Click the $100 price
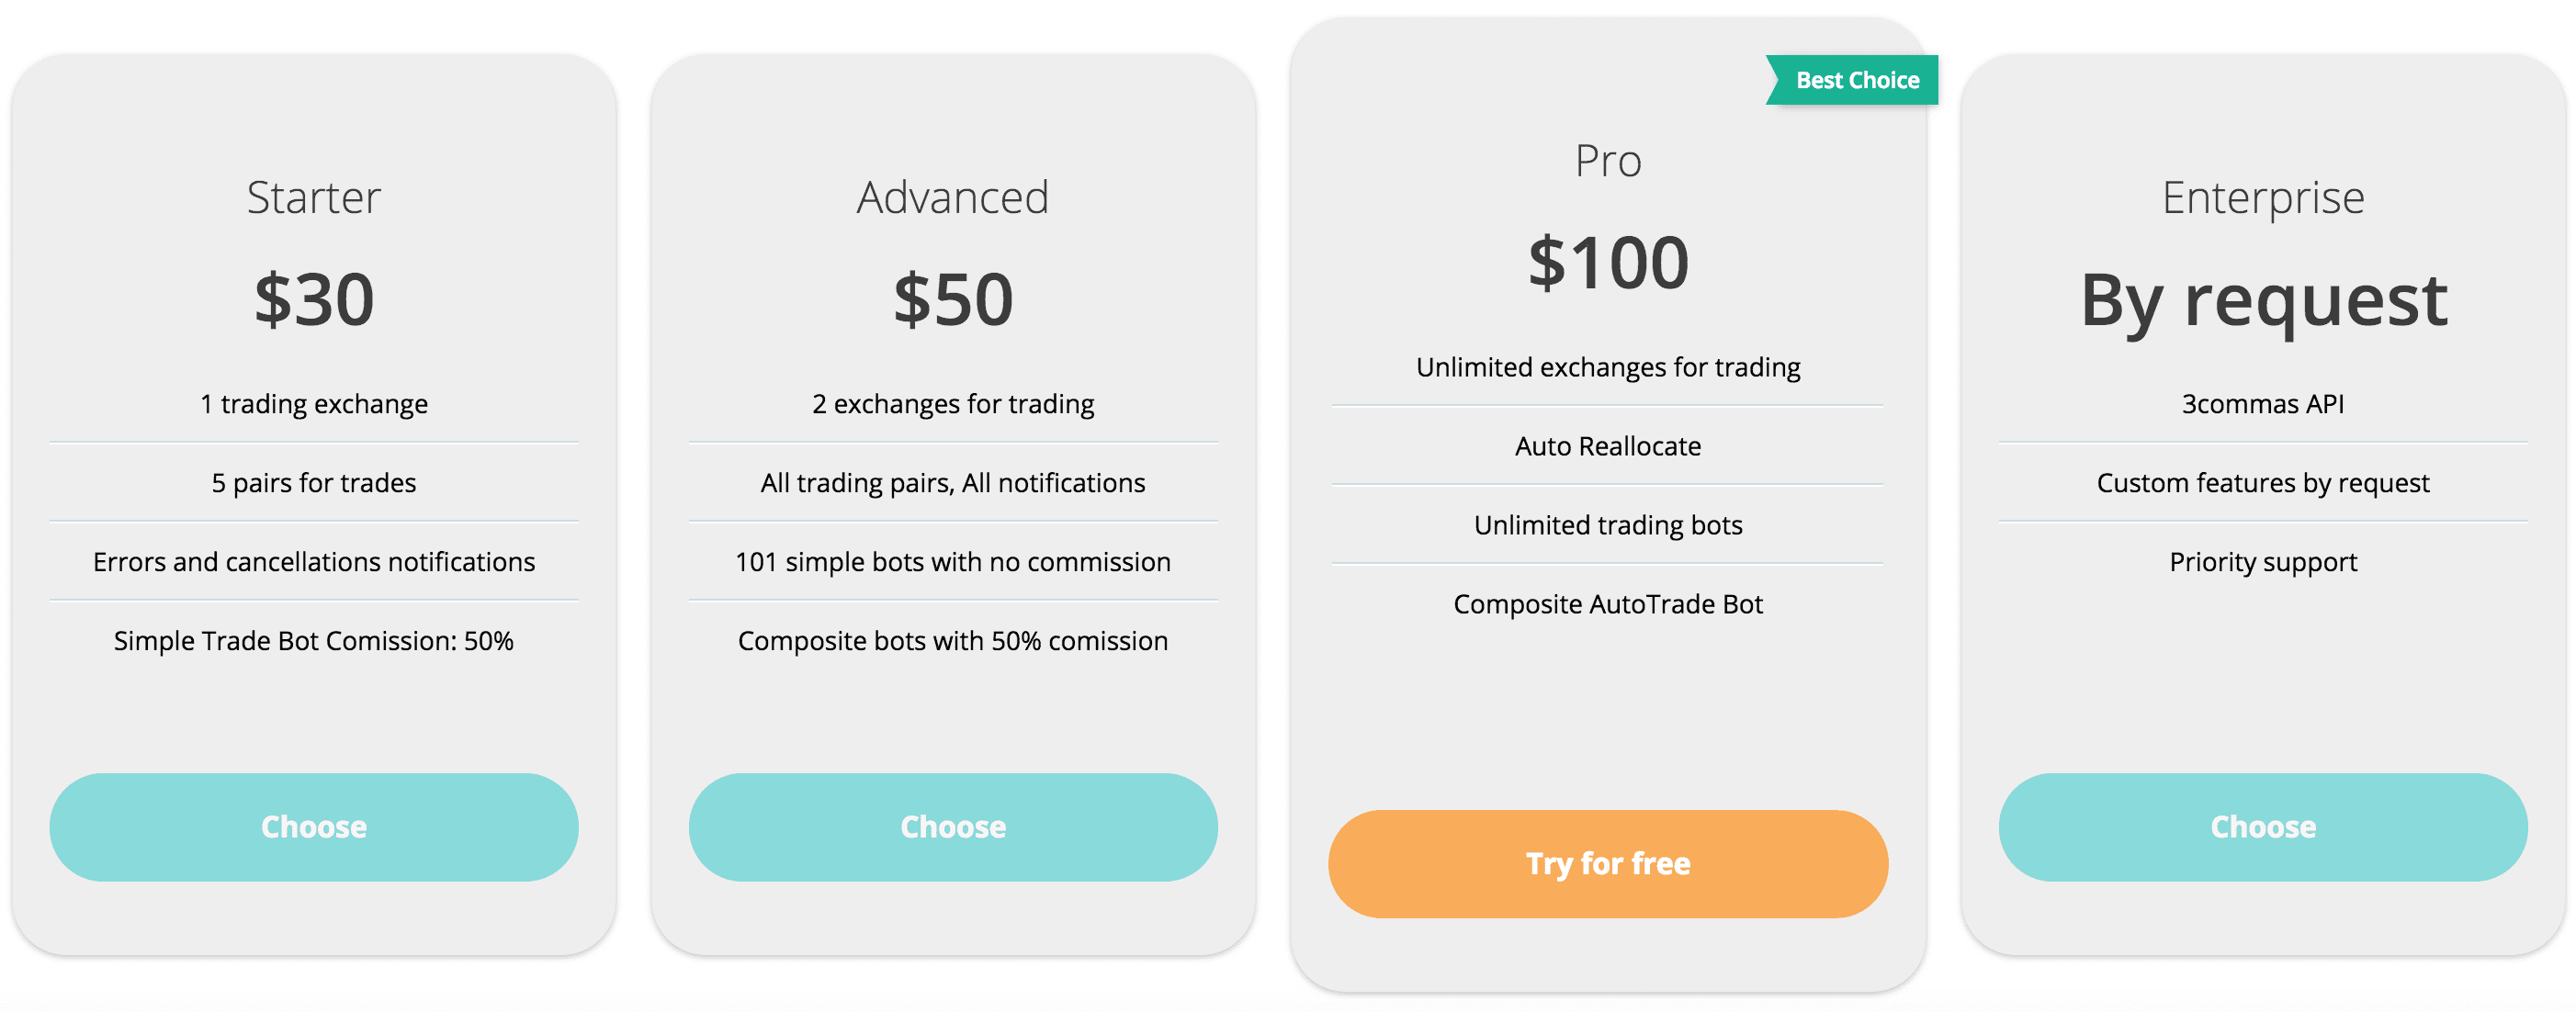Viewport: 2576px width, 1012px height. 1608,262
